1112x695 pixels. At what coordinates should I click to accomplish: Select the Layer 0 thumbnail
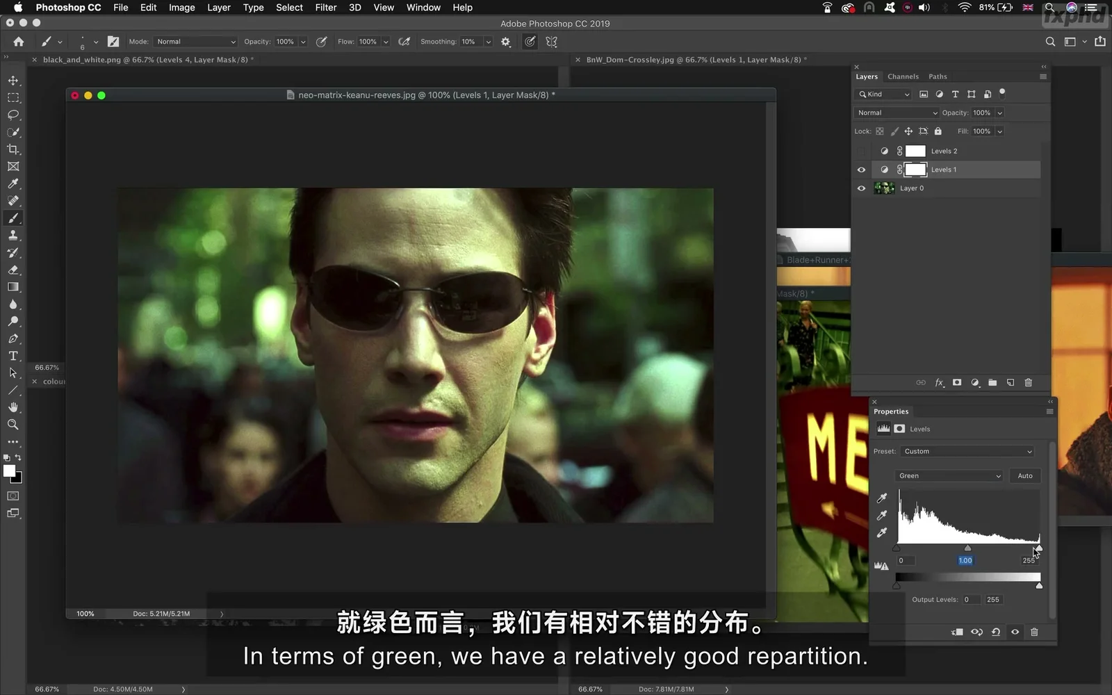pos(884,188)
